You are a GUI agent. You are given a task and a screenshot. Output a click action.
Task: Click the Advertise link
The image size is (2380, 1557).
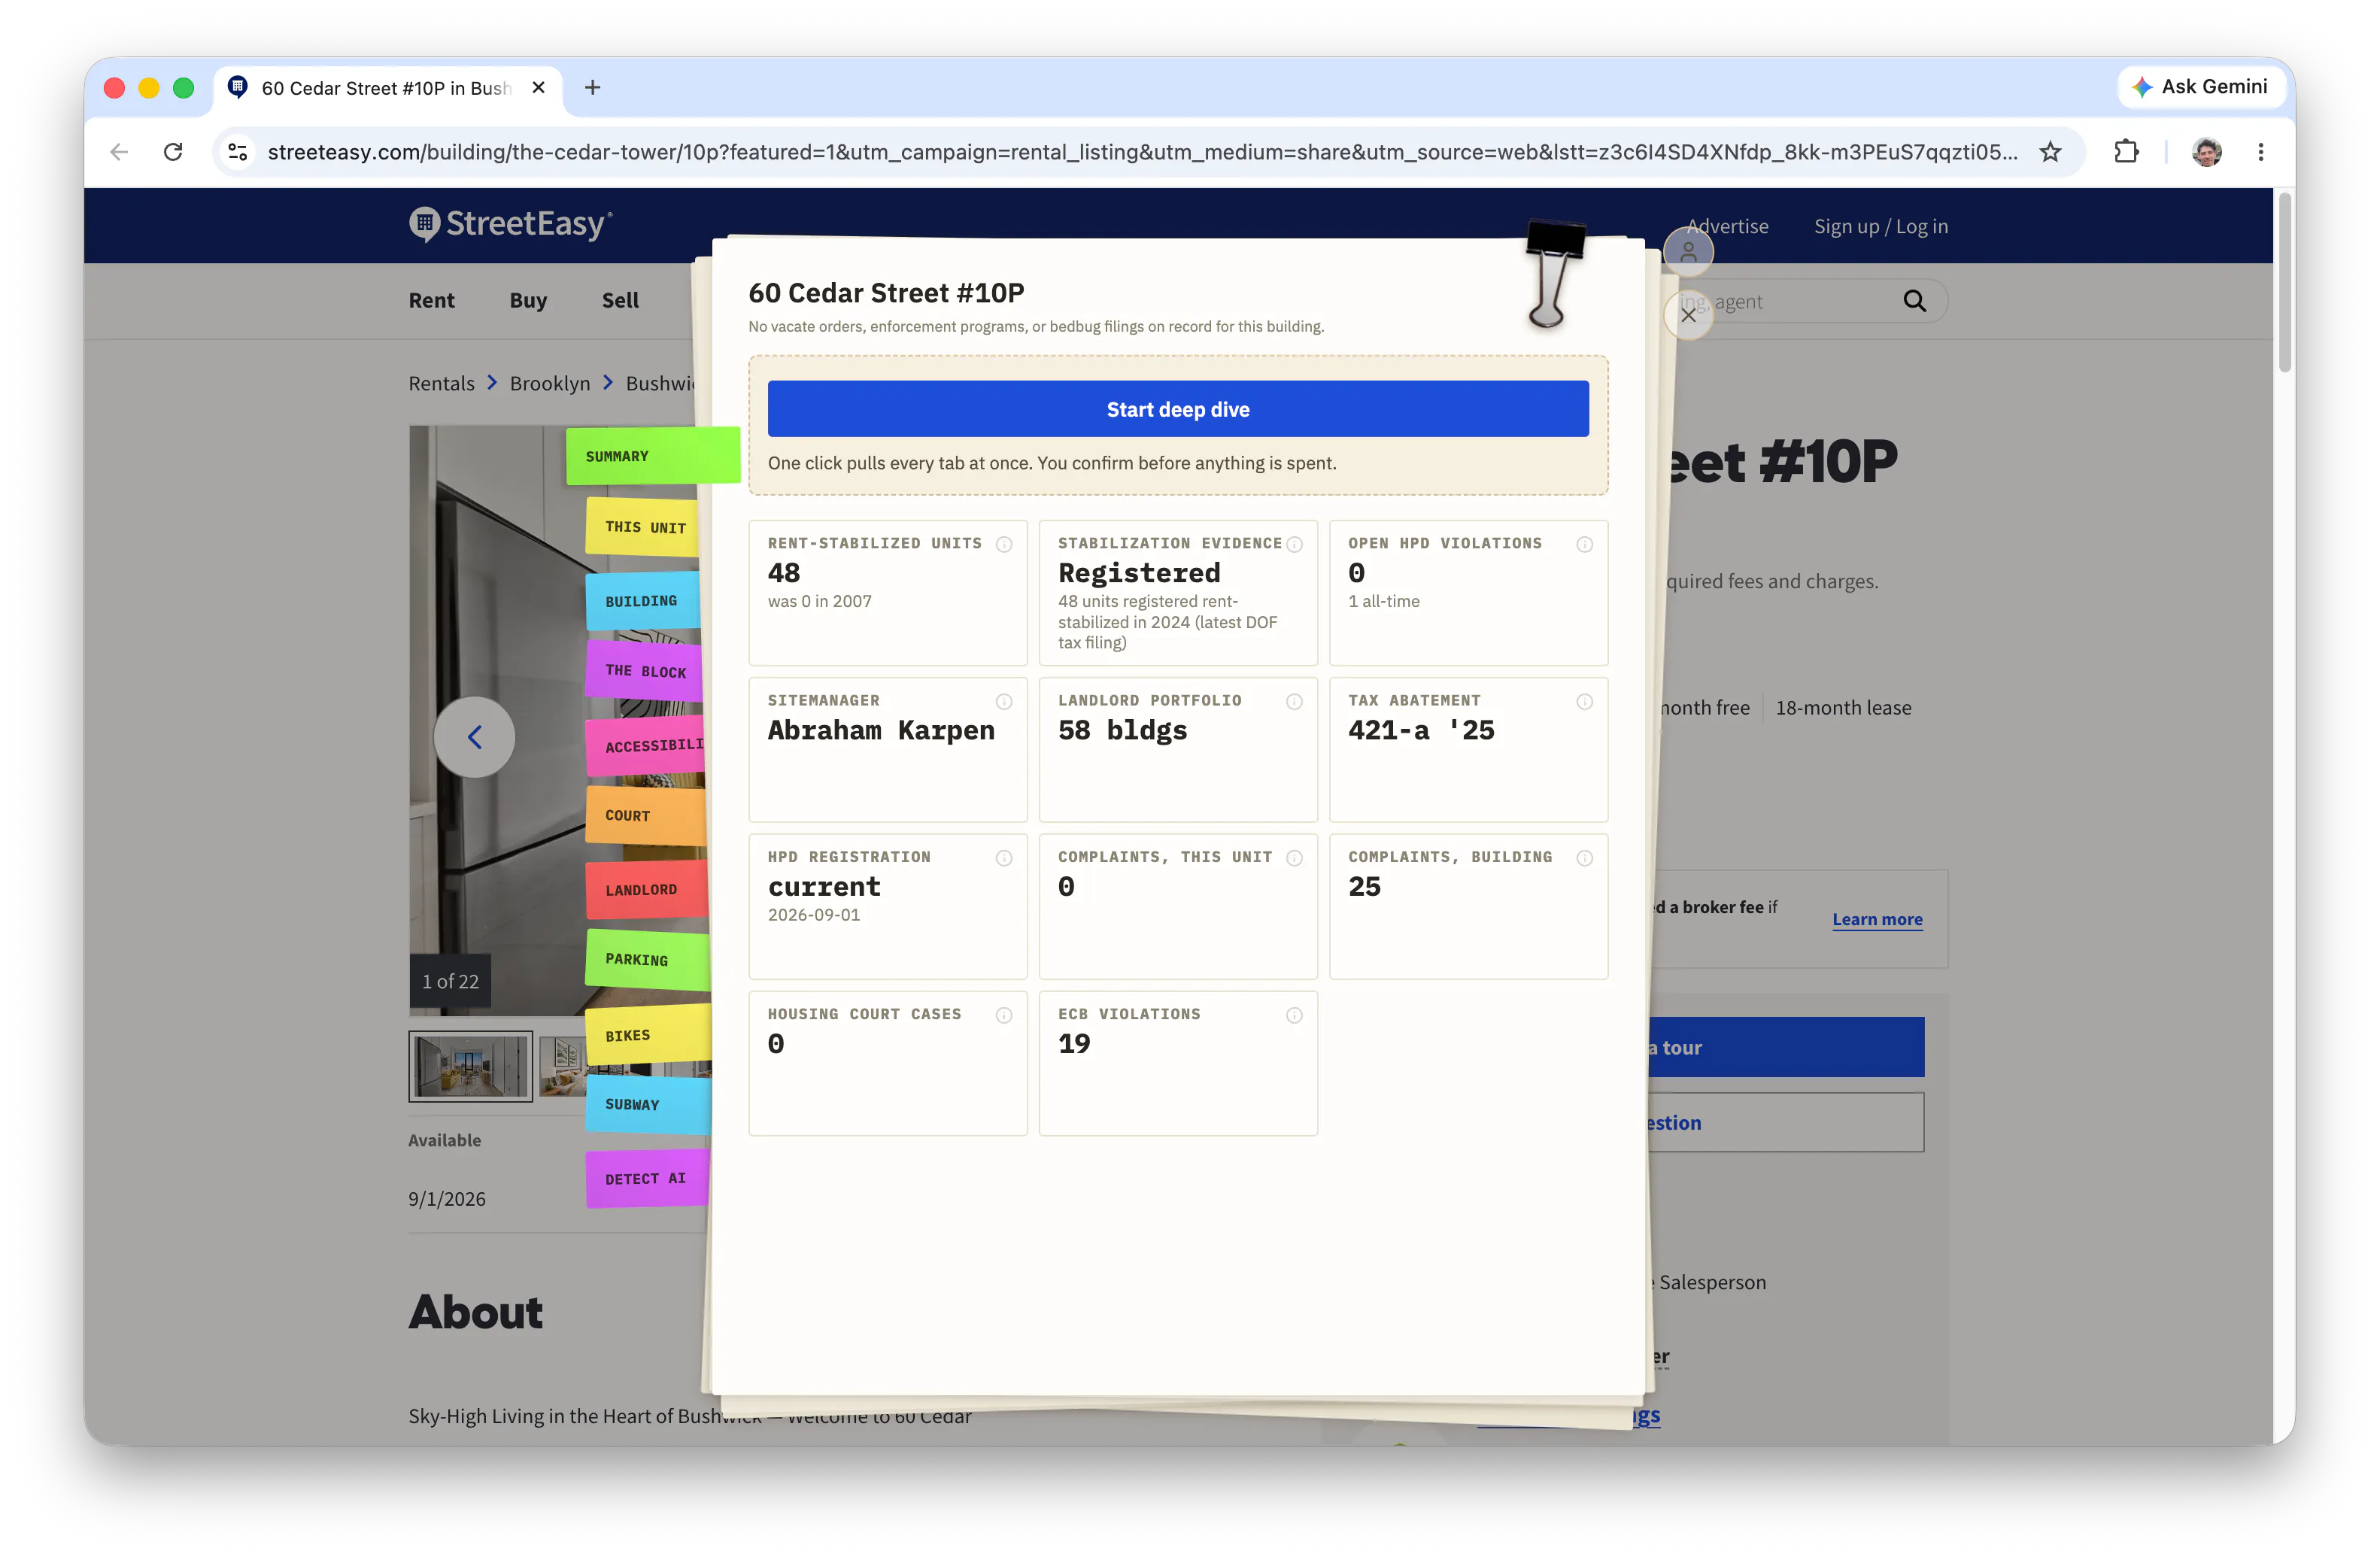1727,226
